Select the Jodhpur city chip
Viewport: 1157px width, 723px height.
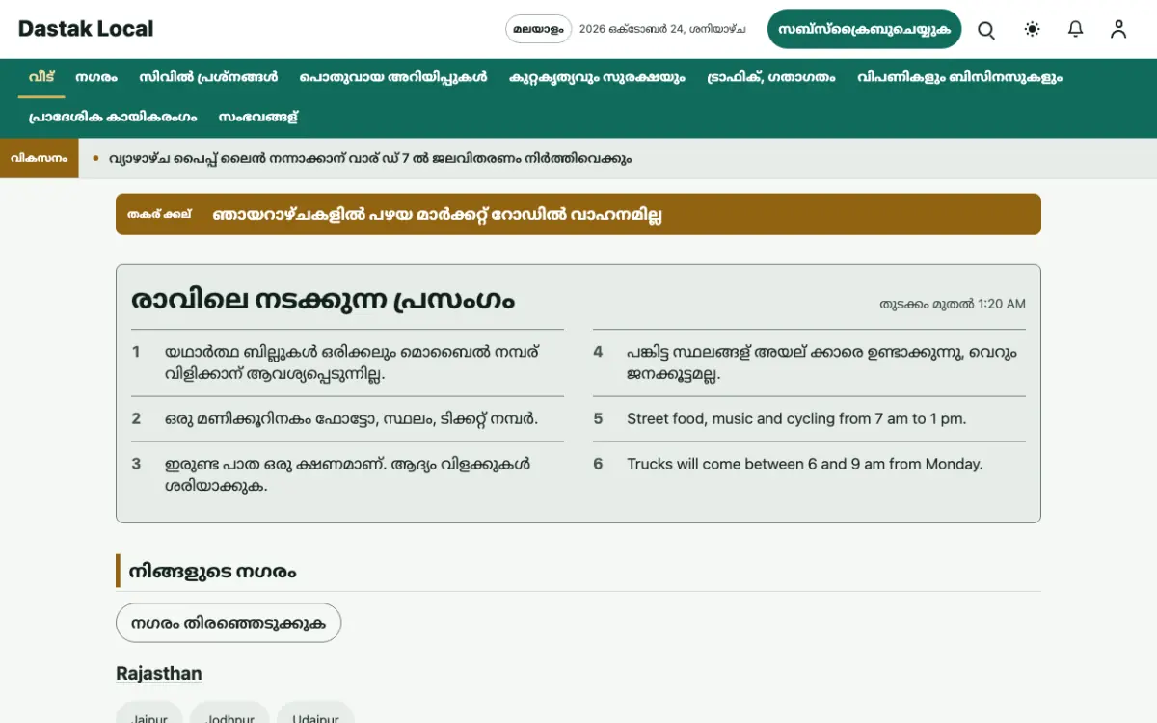click(x=229, y=716)
